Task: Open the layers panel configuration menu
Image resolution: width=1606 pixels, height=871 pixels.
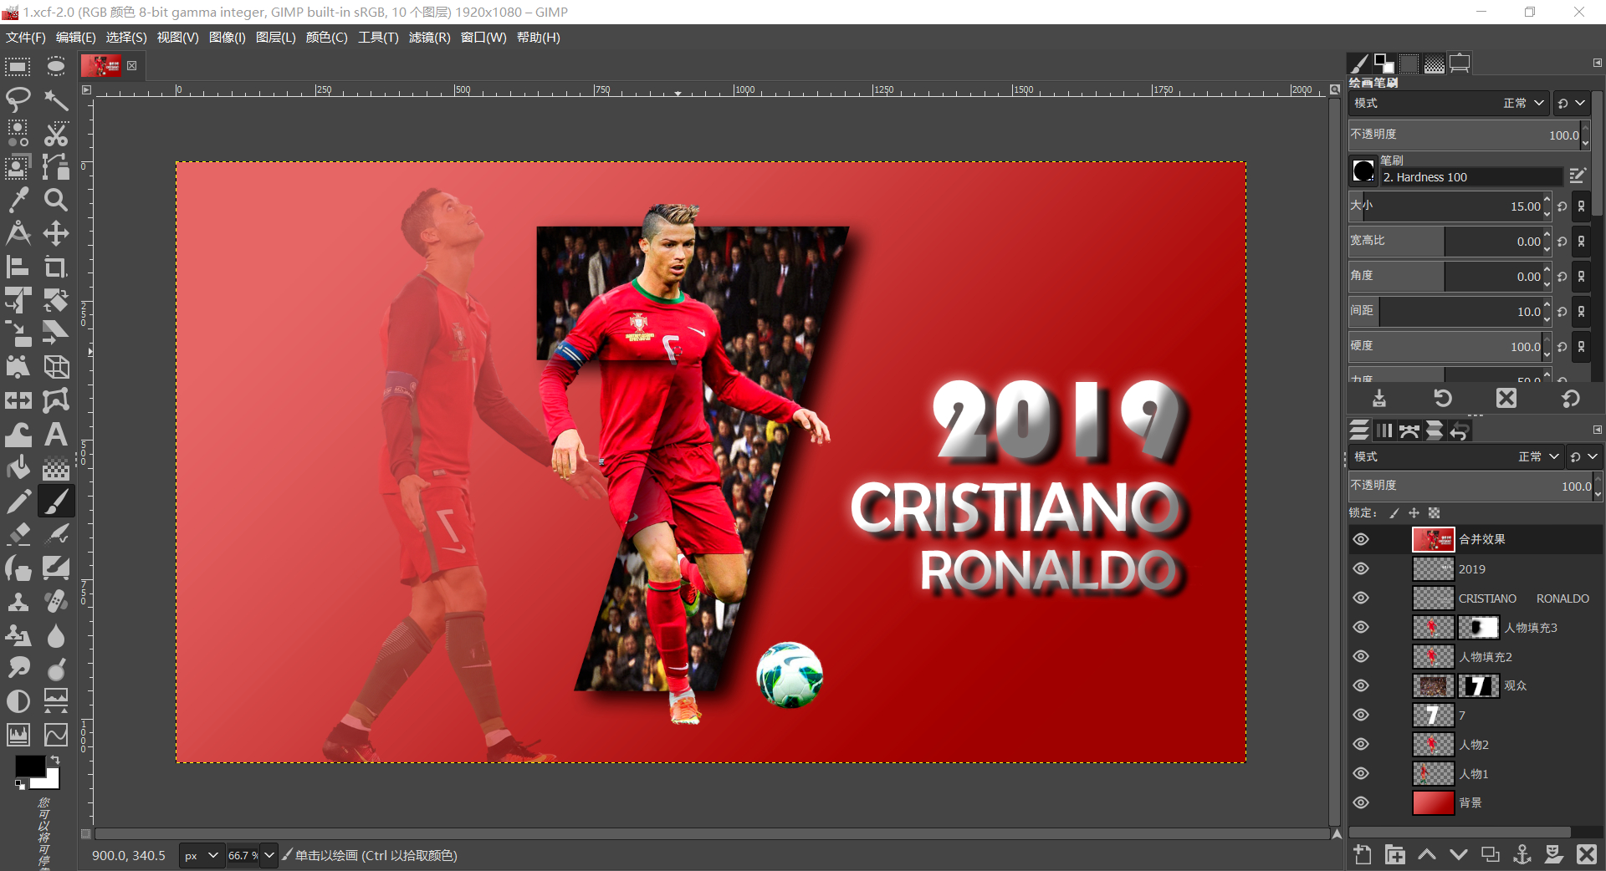Action: click(x=1597, y=430)
